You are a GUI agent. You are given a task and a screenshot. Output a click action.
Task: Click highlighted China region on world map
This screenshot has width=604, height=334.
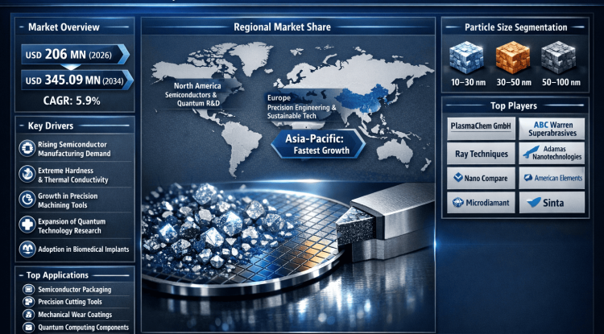pos(362,101)
